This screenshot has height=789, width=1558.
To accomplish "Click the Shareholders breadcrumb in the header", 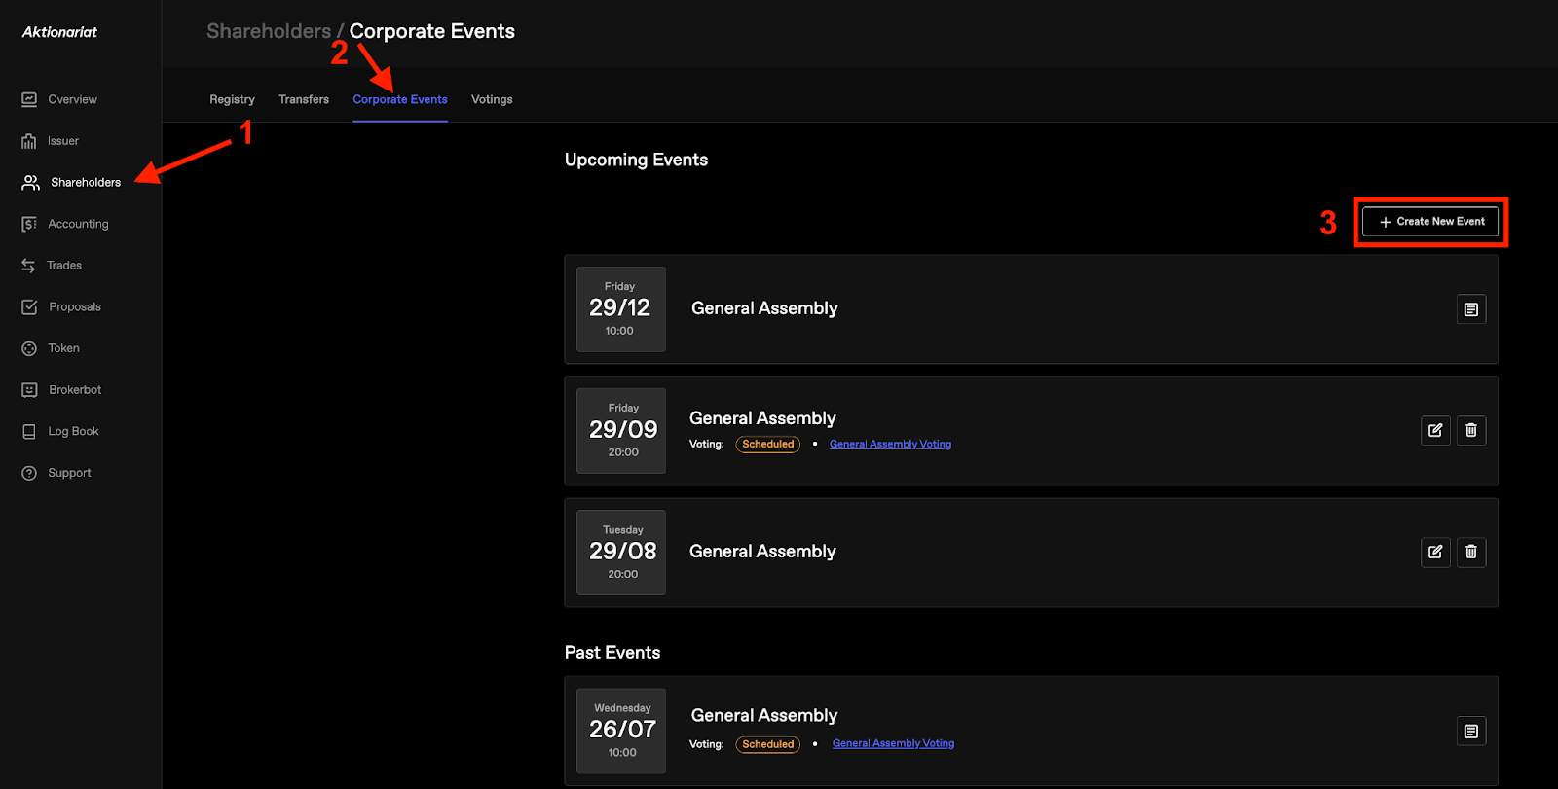I will tap(269, 31).
